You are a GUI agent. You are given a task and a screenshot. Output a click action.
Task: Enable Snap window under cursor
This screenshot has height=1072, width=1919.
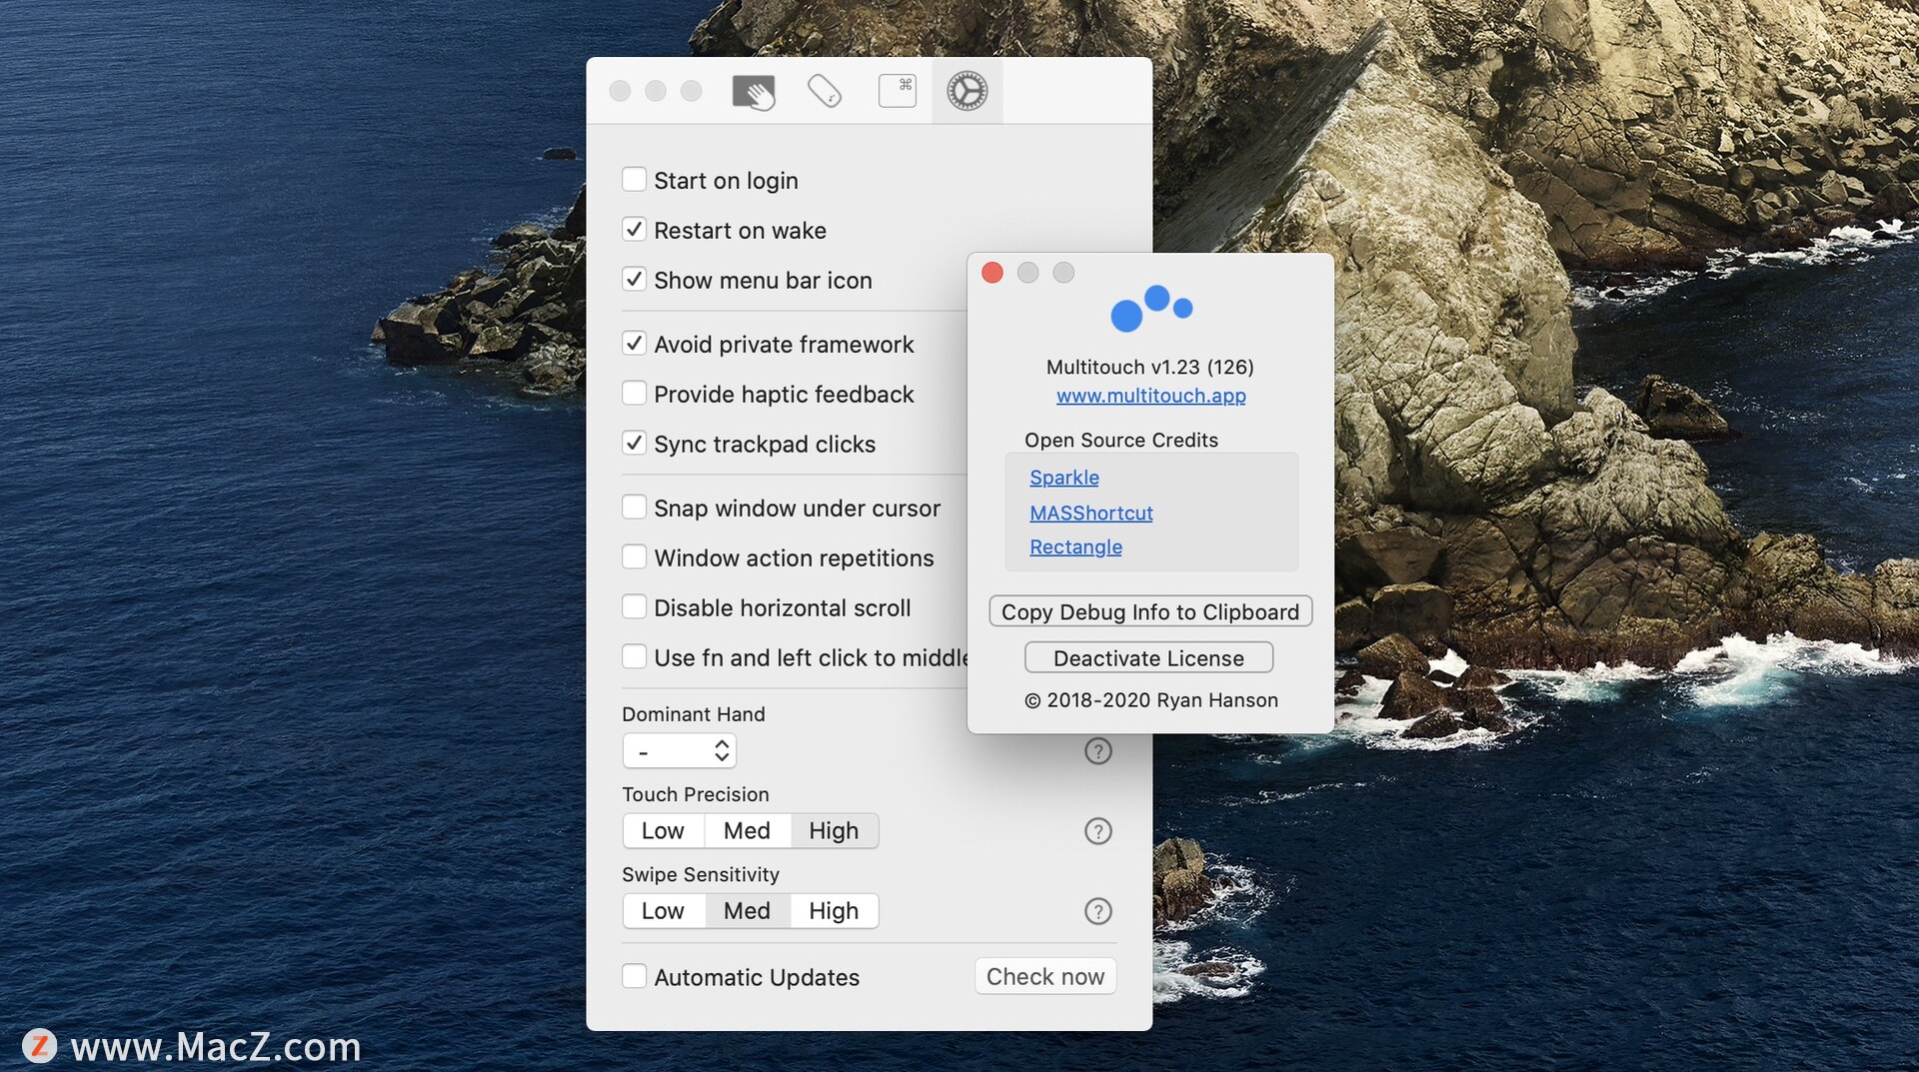tap(634, 508)
